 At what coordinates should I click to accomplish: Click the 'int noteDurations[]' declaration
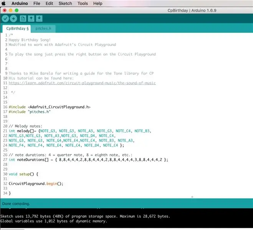(x=88, y=160)
